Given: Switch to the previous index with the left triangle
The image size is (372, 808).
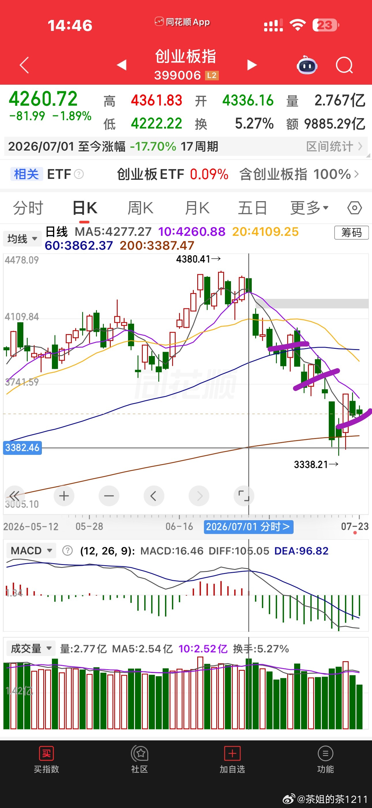Looking at the screenshot, I should (121, 65).
